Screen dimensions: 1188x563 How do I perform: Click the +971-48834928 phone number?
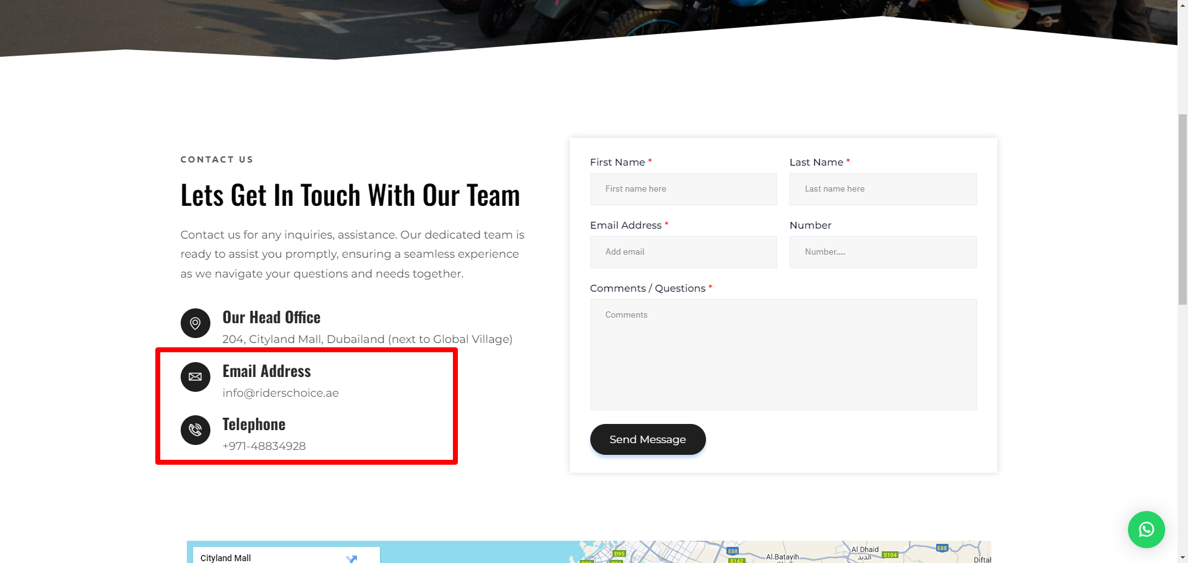(x=264, y=446)
